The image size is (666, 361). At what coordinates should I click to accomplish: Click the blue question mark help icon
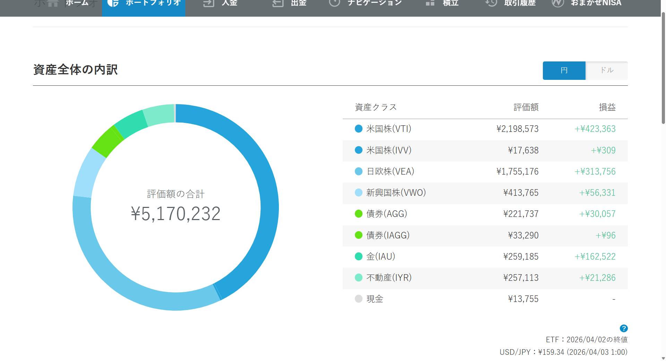tap(623, 328)
